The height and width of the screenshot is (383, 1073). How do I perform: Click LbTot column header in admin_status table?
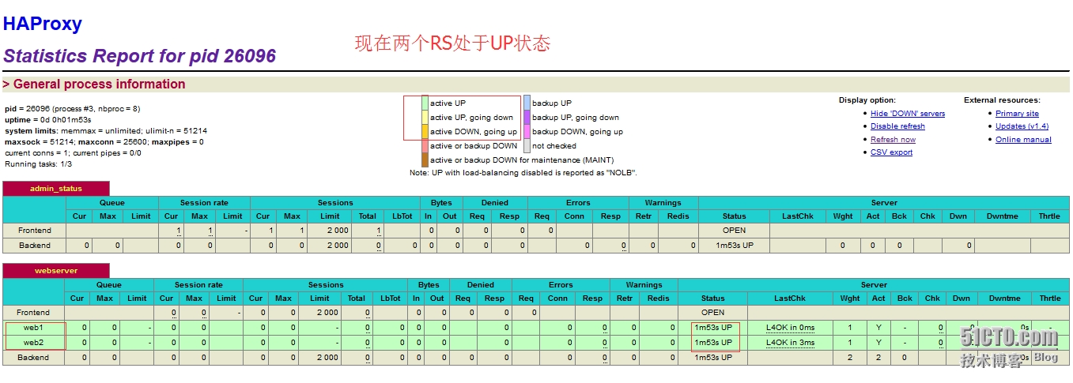403,216
